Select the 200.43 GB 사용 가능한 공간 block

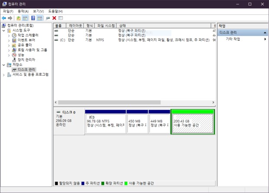click(x=193, y=122)
